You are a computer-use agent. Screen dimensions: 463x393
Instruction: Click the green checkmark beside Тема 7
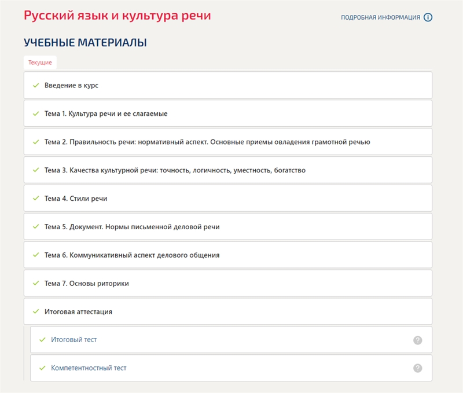36,283
